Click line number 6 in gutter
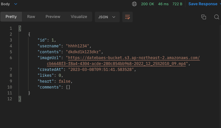221x128 pixels. 11,58
